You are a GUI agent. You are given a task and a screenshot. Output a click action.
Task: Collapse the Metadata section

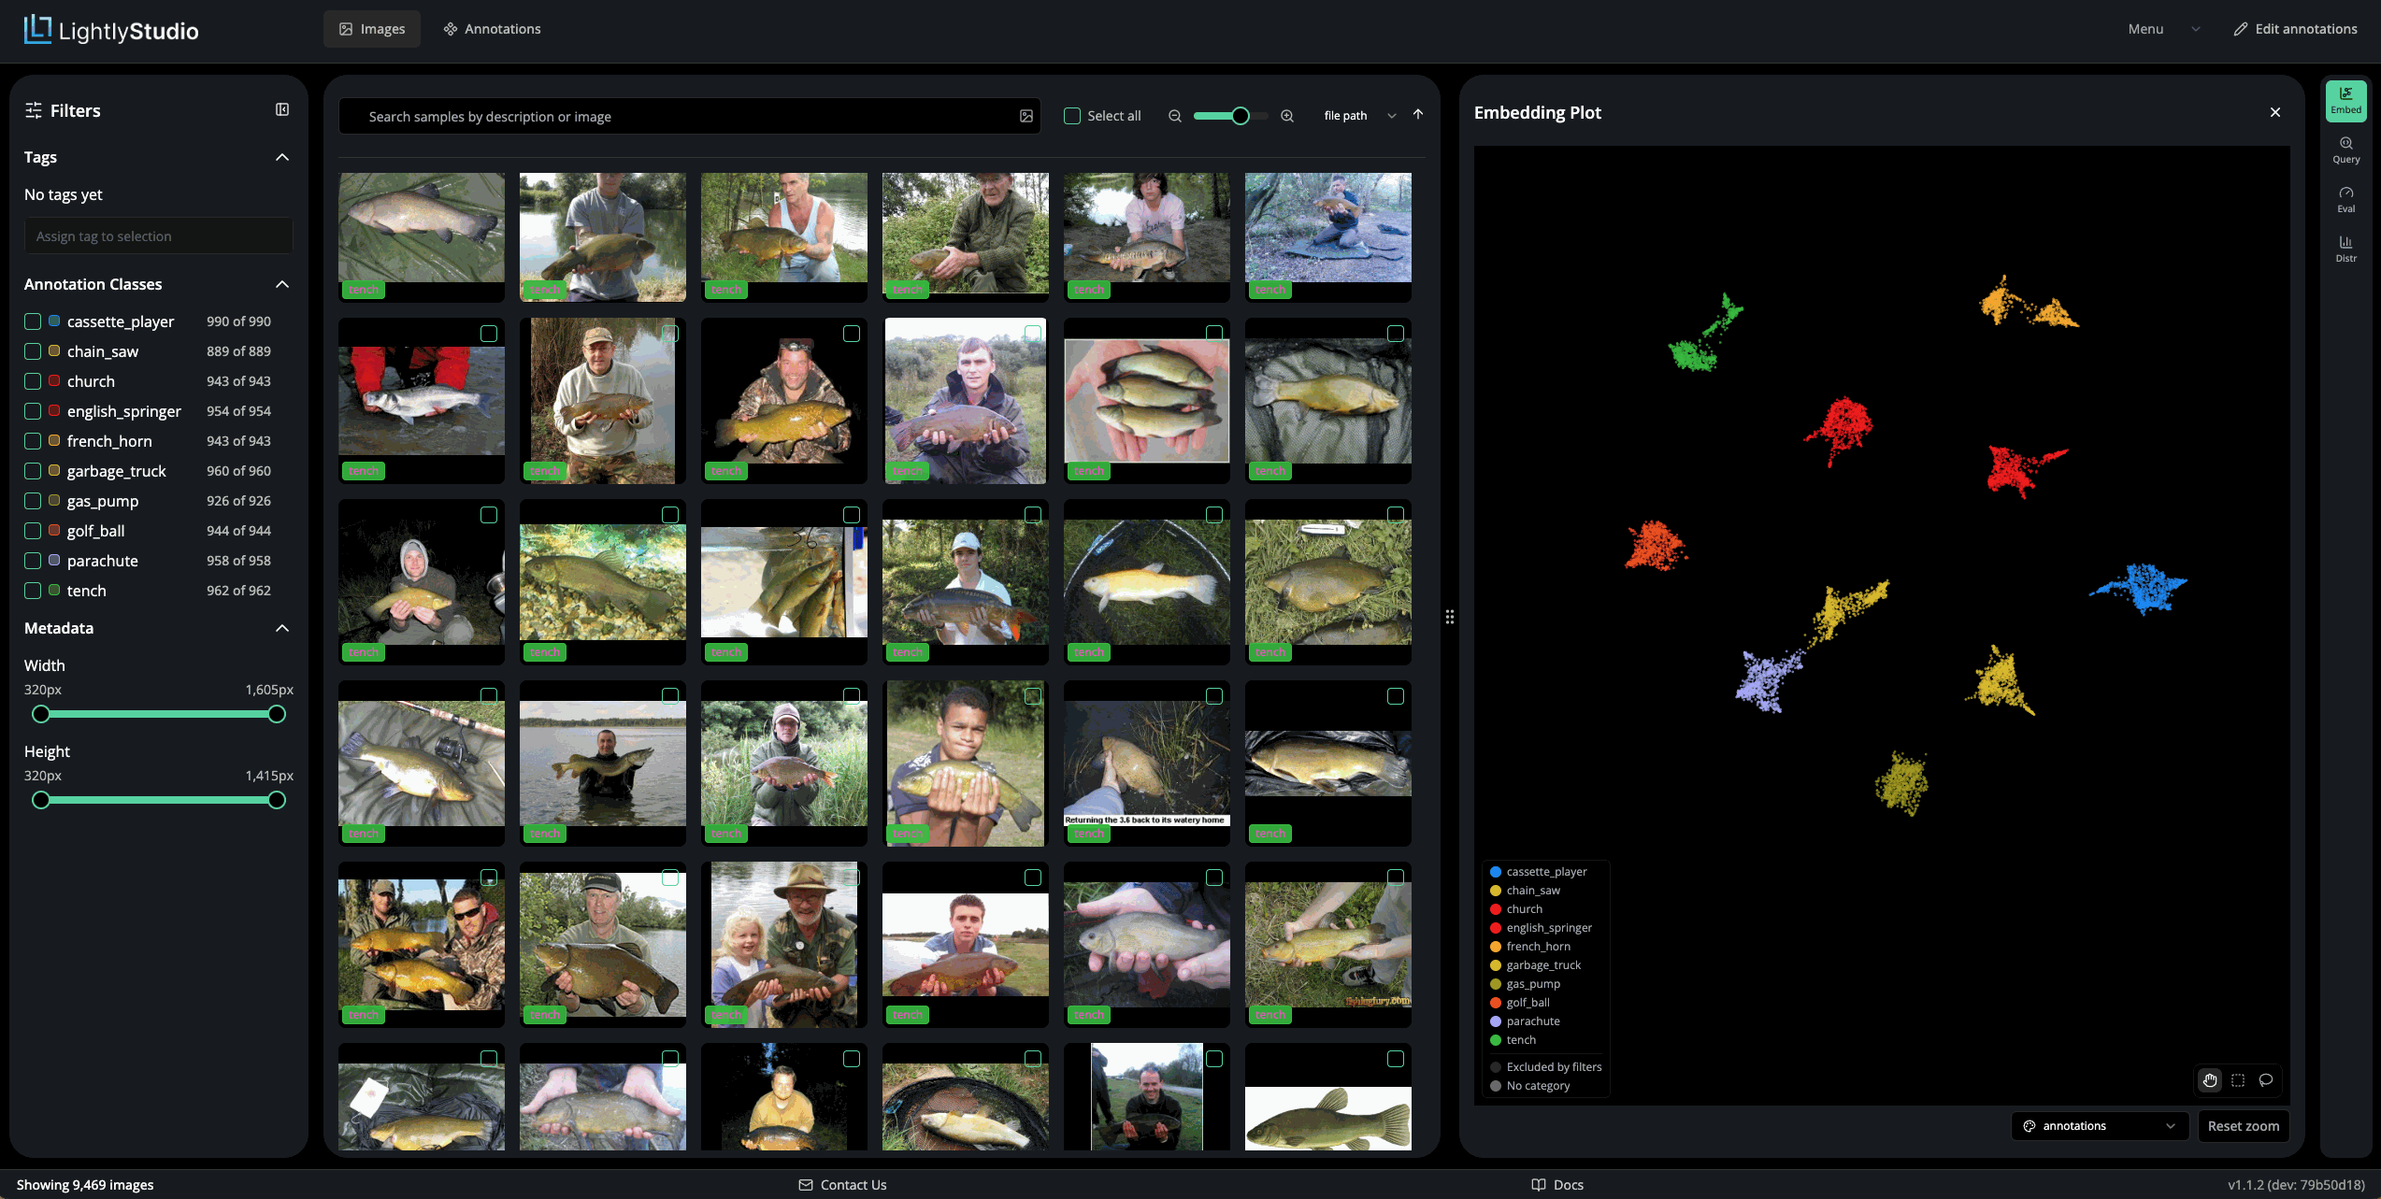coord(282,628)
